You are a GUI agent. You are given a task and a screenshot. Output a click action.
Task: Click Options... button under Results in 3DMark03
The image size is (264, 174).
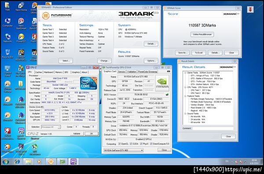pyautogui.click(x=151, y=61)
